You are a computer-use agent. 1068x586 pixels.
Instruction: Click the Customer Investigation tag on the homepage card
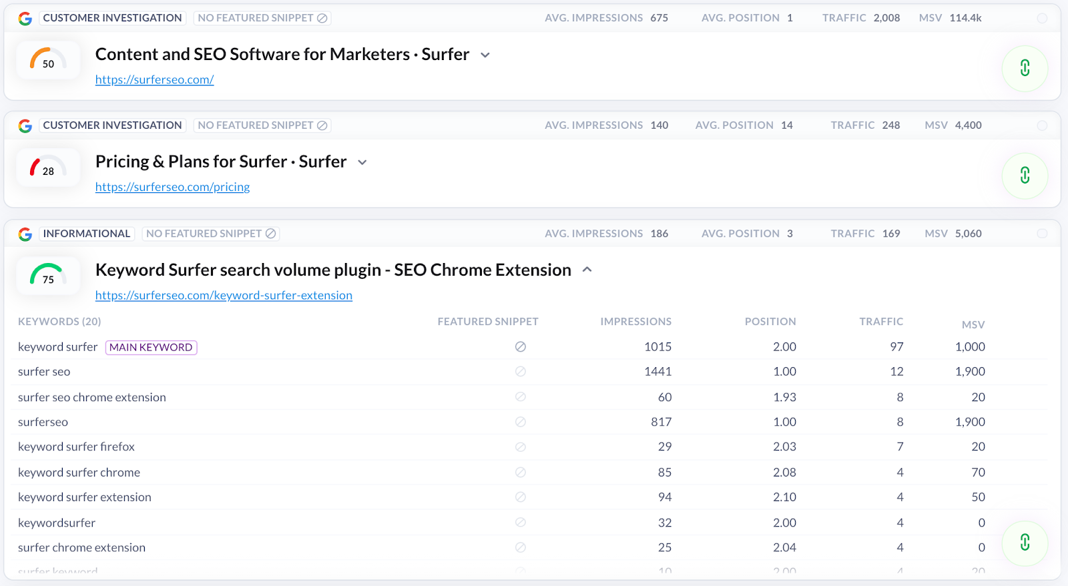[x=112, y=18]
